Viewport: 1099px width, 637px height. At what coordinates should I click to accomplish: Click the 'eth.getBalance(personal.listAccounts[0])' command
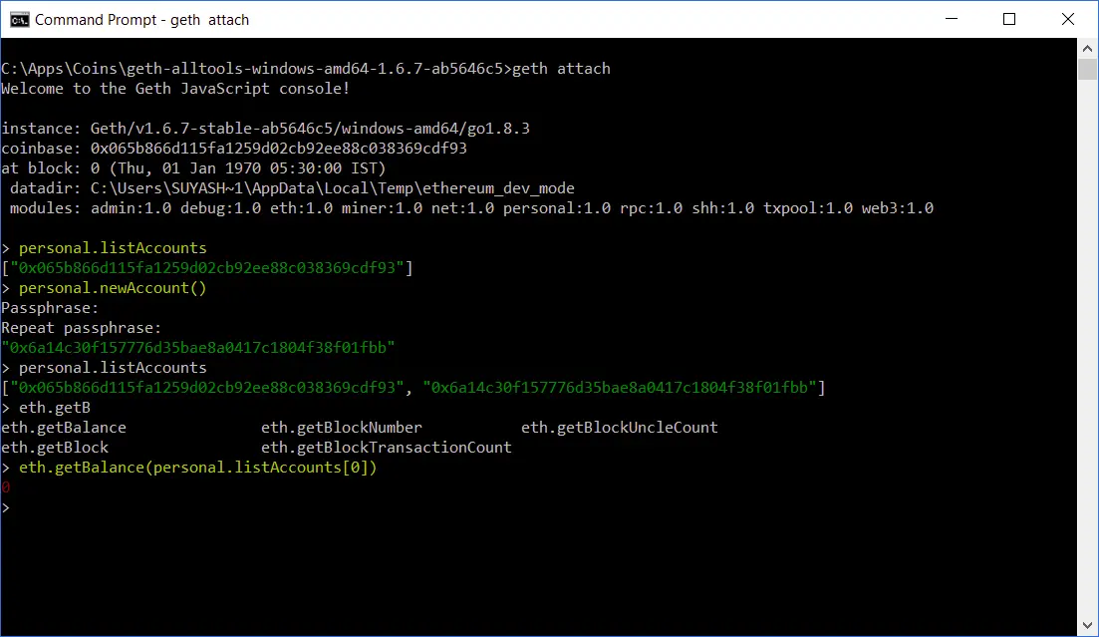pos(197,468)
